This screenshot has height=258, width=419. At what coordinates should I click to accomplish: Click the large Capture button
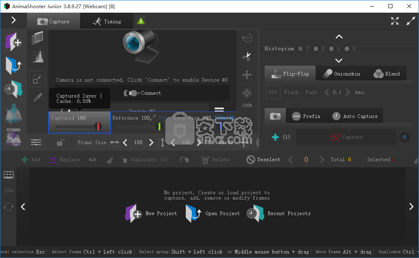point(346,137)
